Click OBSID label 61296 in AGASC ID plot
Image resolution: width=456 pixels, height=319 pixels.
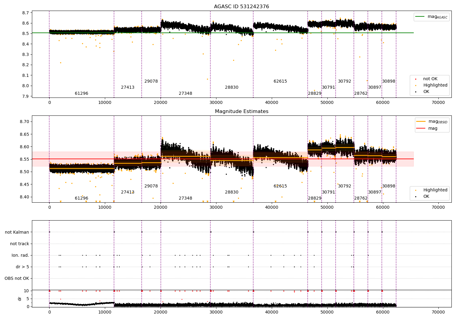[x=81, y=93]
